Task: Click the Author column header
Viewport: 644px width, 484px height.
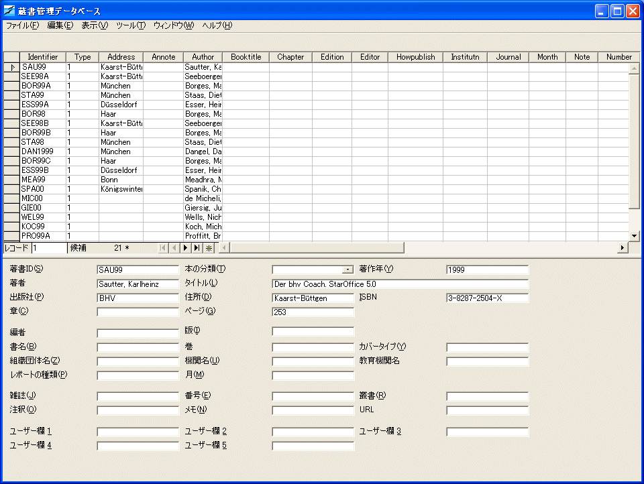Action: click(x=203, y=57)
